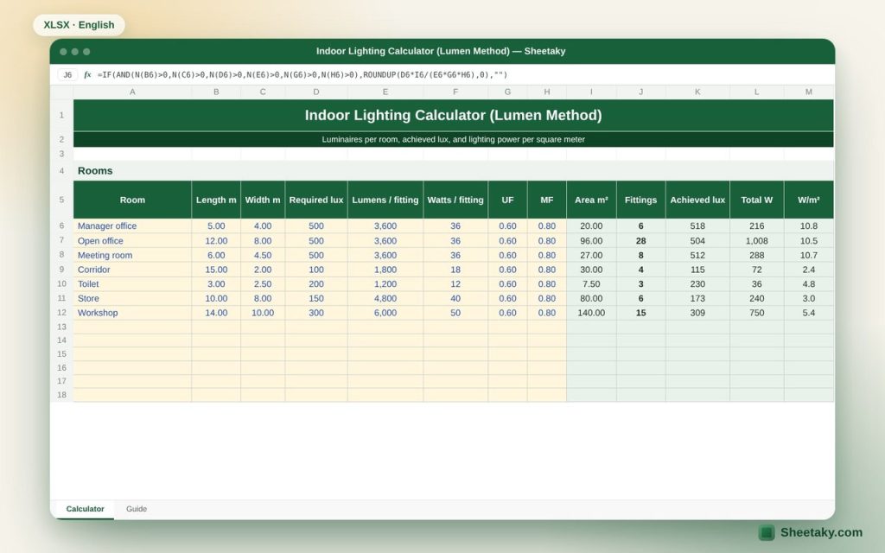Viewport: 885px width, 553px height.
Task: Click the Manager office cell
Action: 132,226
